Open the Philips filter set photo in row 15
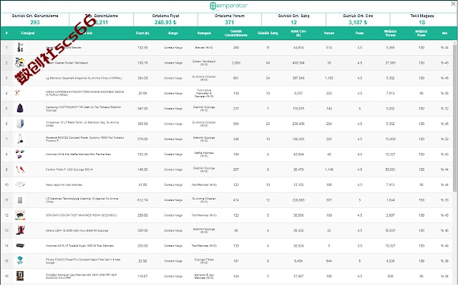 click(20, 260)
